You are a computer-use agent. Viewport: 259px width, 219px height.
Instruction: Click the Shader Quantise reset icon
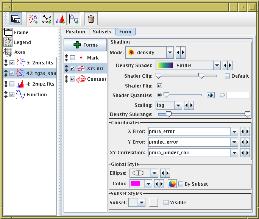(210, 95)
